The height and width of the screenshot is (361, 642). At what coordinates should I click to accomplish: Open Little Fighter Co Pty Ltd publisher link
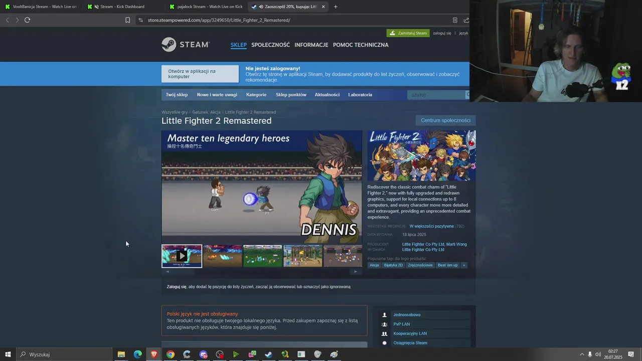pyautogui.click(x=423, y=250)
